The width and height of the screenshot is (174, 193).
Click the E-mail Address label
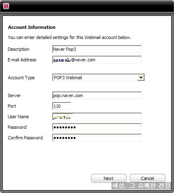click(x=22, y=60)
